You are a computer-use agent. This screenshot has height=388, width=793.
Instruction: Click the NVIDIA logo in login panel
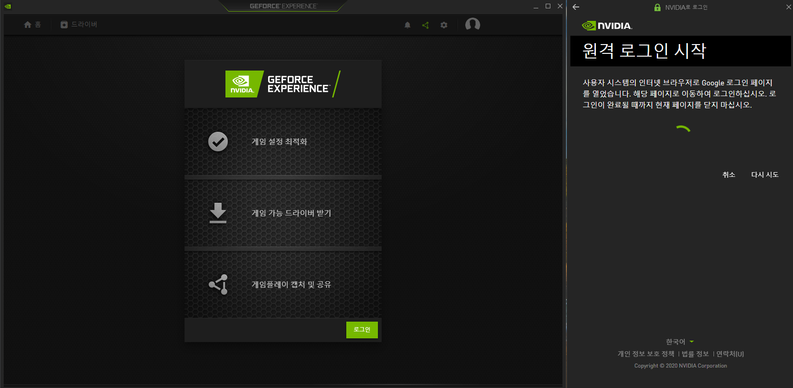(607, 26)
